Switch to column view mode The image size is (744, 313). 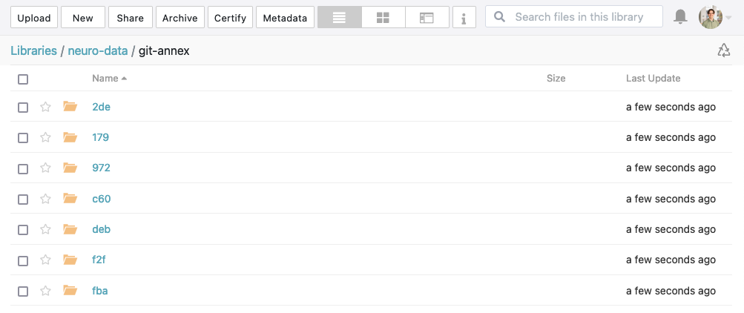point(427,18)
